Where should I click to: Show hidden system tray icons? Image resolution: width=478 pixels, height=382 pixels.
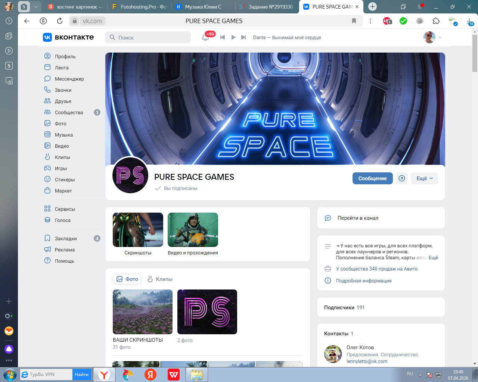coord(420,375)
